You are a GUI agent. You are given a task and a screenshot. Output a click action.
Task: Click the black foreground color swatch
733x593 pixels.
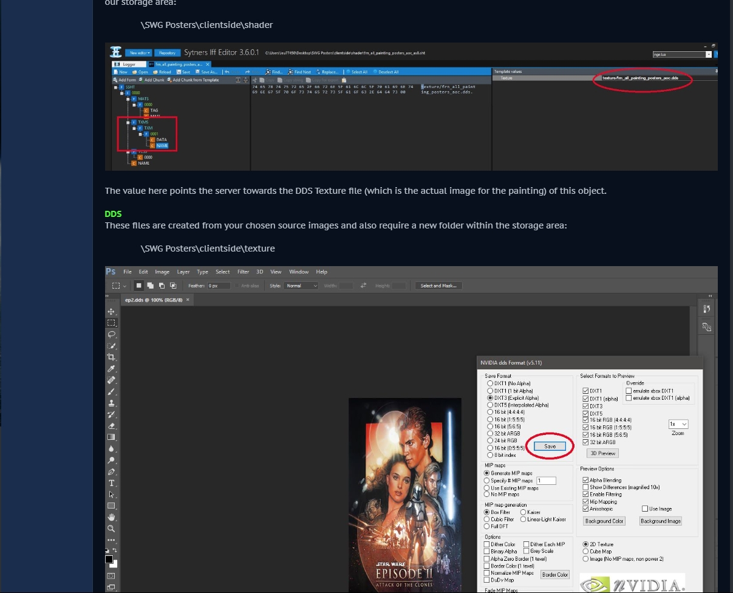pyautogui.click(x=109, y=559)
